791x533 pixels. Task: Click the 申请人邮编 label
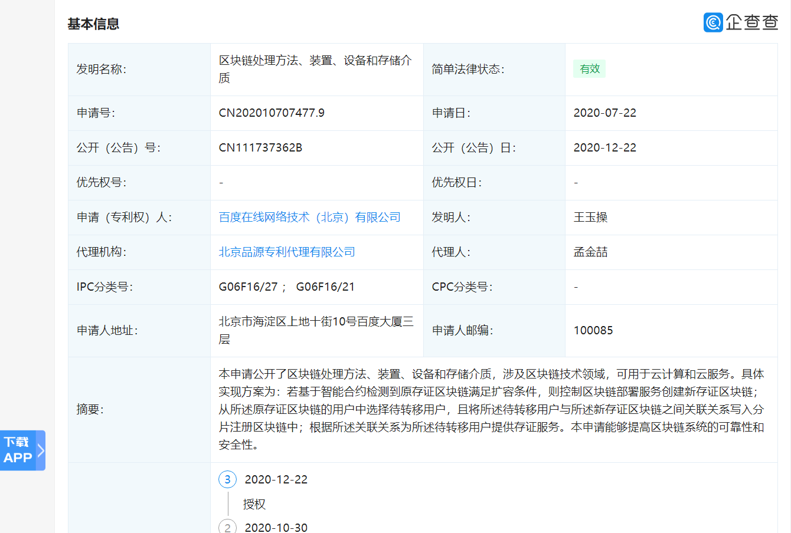pos(462,330)
